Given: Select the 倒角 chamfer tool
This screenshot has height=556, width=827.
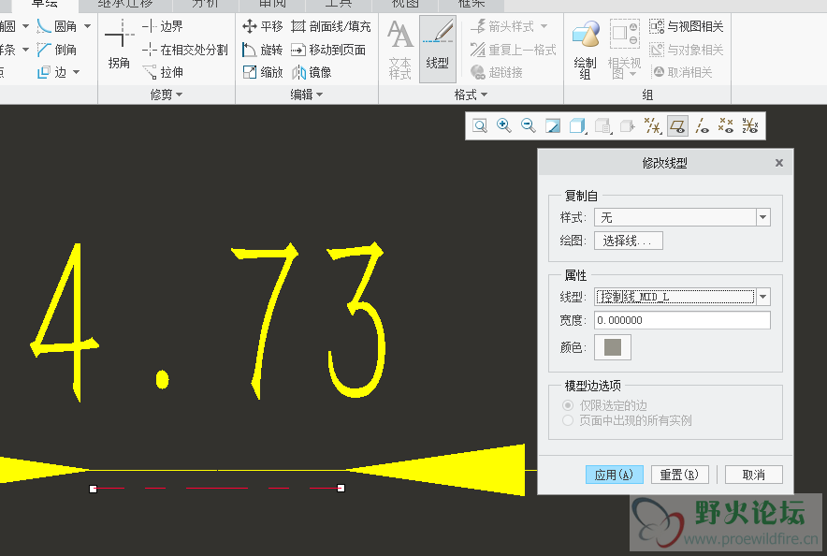Looking at the screenshot, I should coord(57,50).
